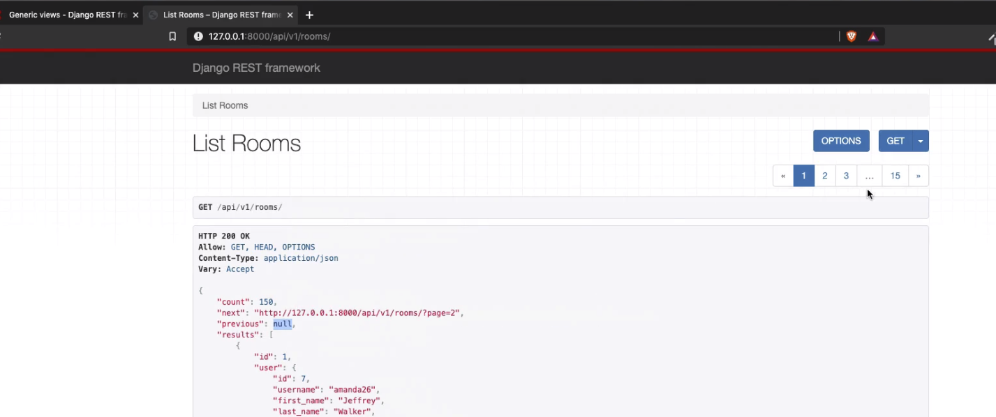Image resolution: width=996 pixels, height=417 pixels.
Task: Close the Generic views tab
Action: tap(135, 14)
